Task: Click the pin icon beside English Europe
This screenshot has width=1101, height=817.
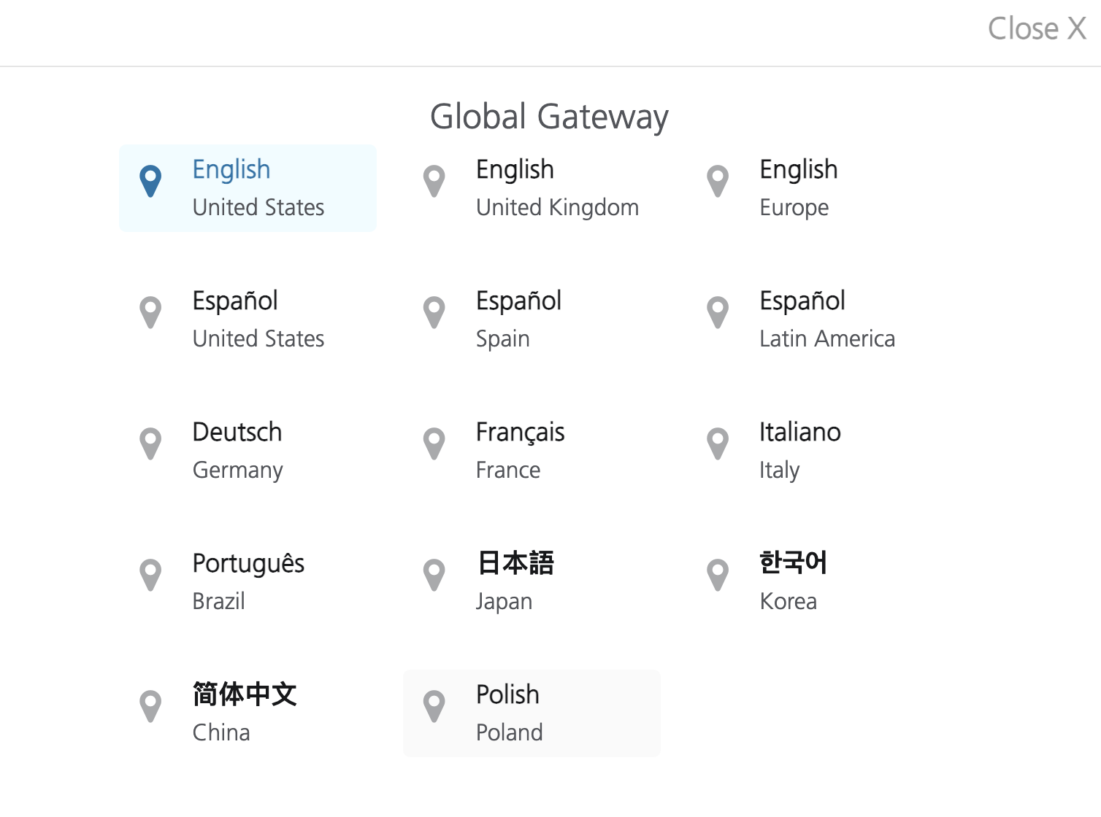Action: point(718,182)
